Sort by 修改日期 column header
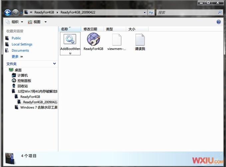The image size is (226, 167). coord(91,29)
